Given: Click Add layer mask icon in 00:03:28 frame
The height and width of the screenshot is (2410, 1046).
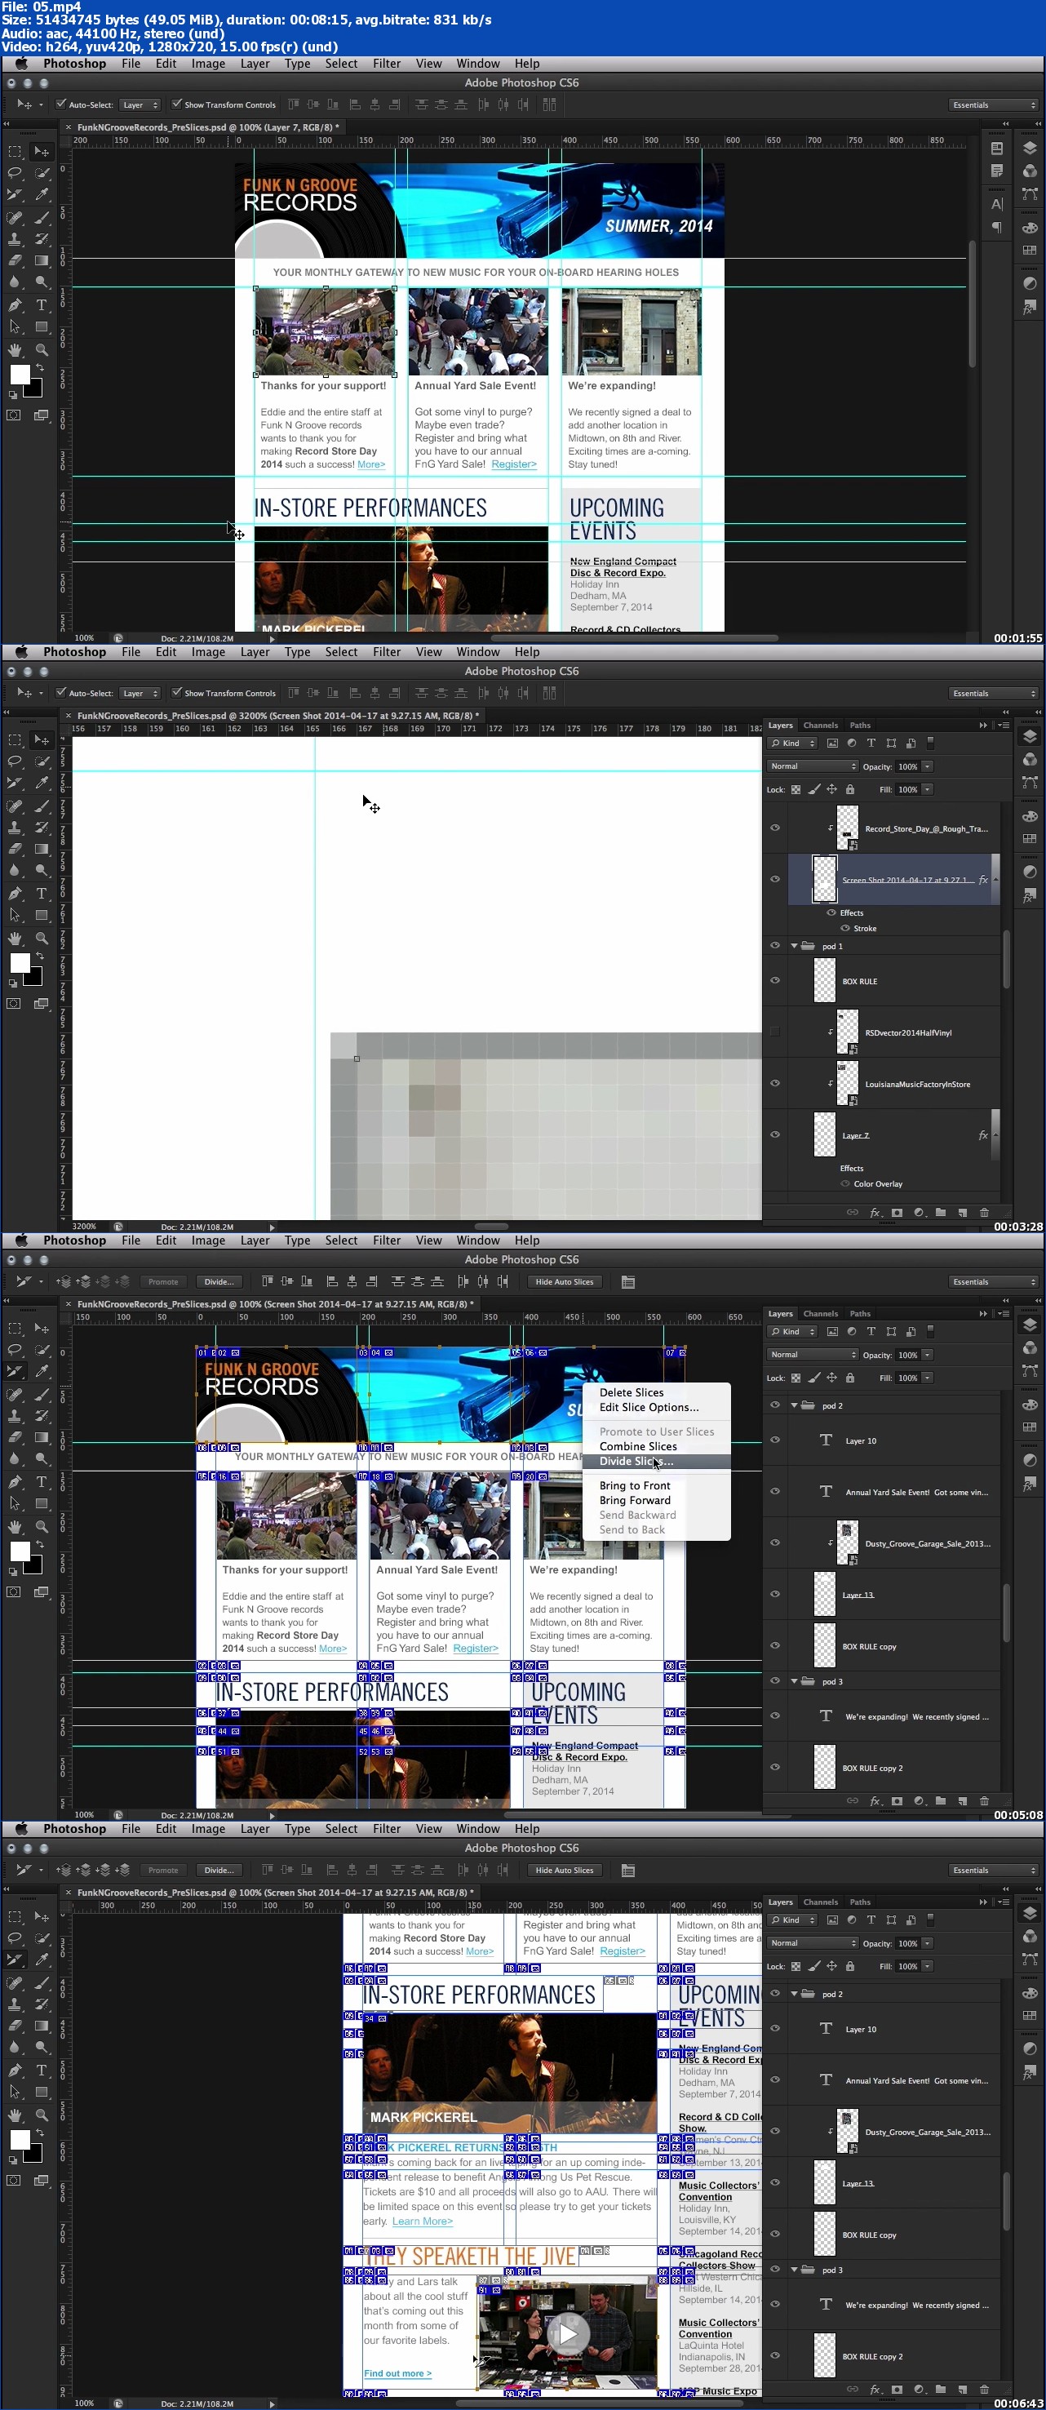Looking at the screenshot, I should 898,1213.
